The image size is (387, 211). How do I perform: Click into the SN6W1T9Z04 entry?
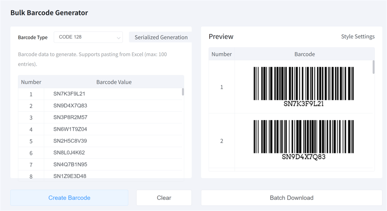pyautogui.click(x=70, y=129)
